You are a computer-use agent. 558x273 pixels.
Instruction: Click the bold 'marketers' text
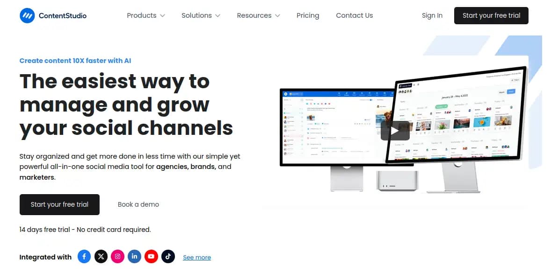[x=37, y=177]
